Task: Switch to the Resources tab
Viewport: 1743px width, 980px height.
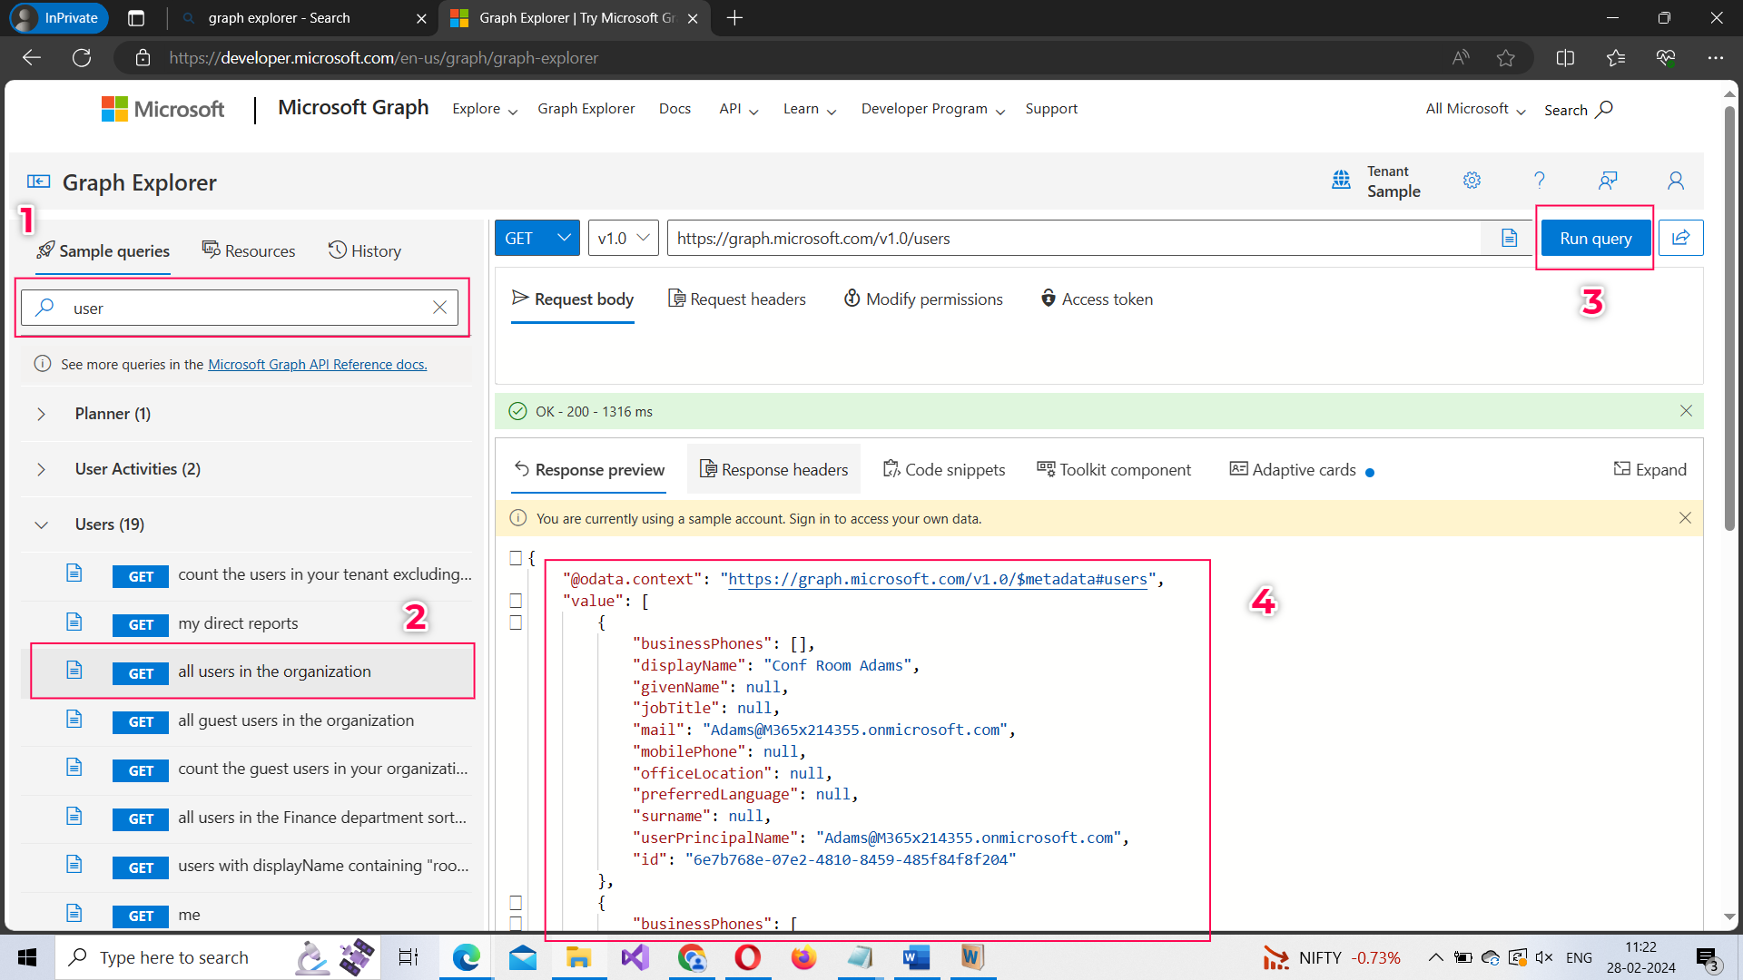Action: [249, 250]
